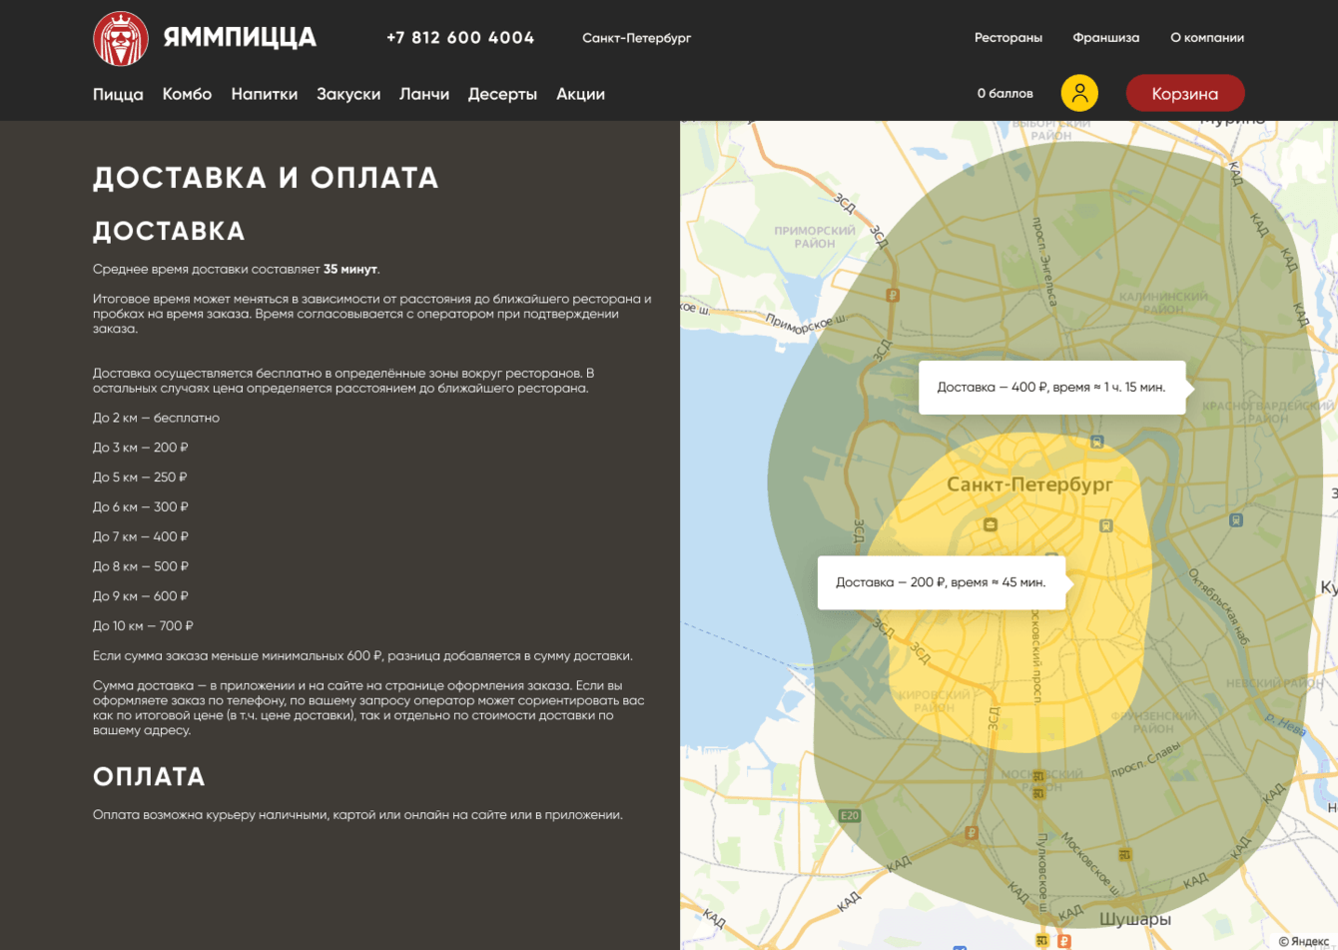Click the line До 5 км — 250 ₽
Image resolution: width=1338 pixels, height=950 pixels.
click(x=140, y=477)
